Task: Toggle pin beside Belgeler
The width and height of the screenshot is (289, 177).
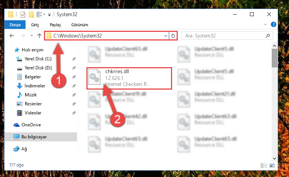Action: (x=74, y=77)
